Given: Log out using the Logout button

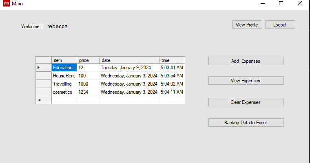Looking at the screenshot, I should [x=280, y=25].
